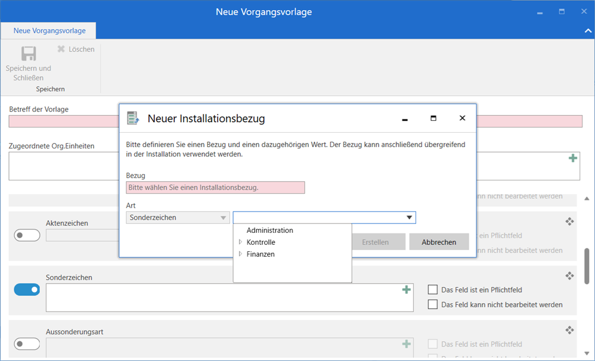Click green plus in Sonderzeichen field
Viewport: 595px width, 361px height.
(407, 290)
